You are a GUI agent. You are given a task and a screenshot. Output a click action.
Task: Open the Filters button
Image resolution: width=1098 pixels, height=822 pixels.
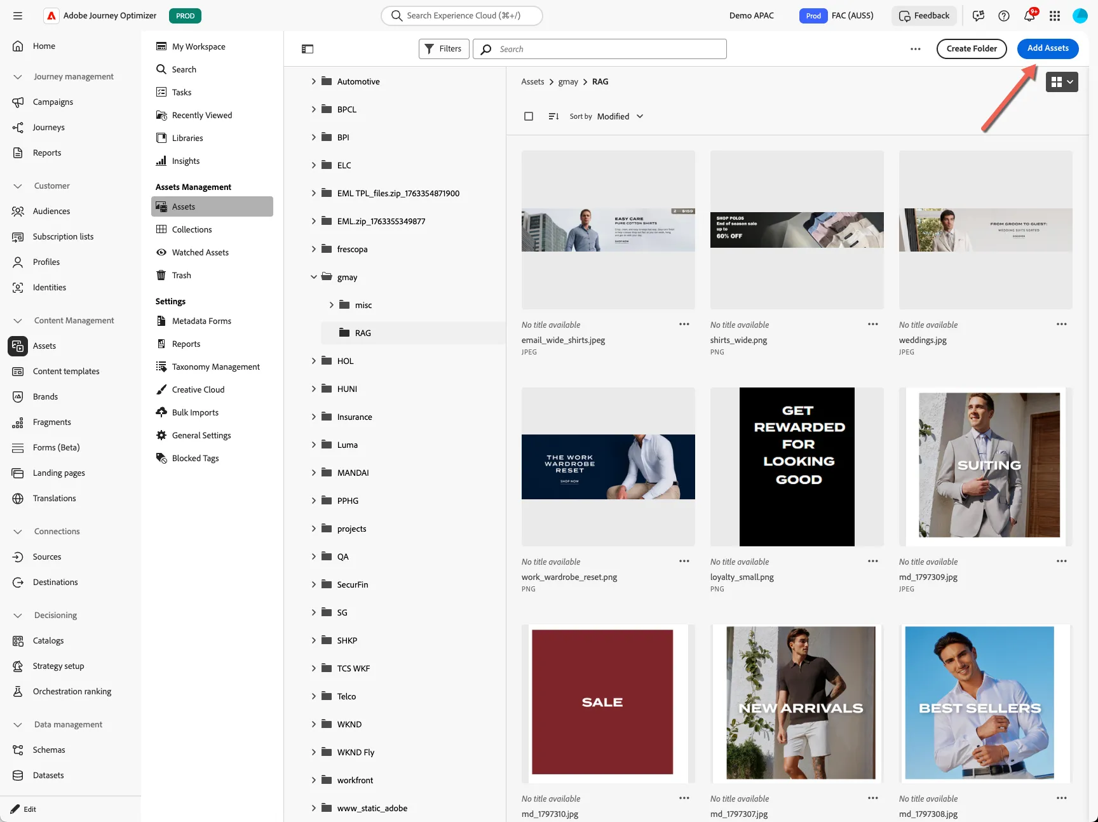(x=444, y=49)
